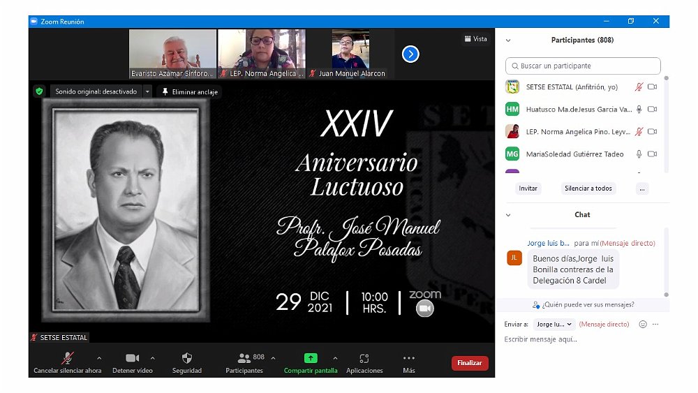Open the Participantes 808 toolbar icon

244,358
